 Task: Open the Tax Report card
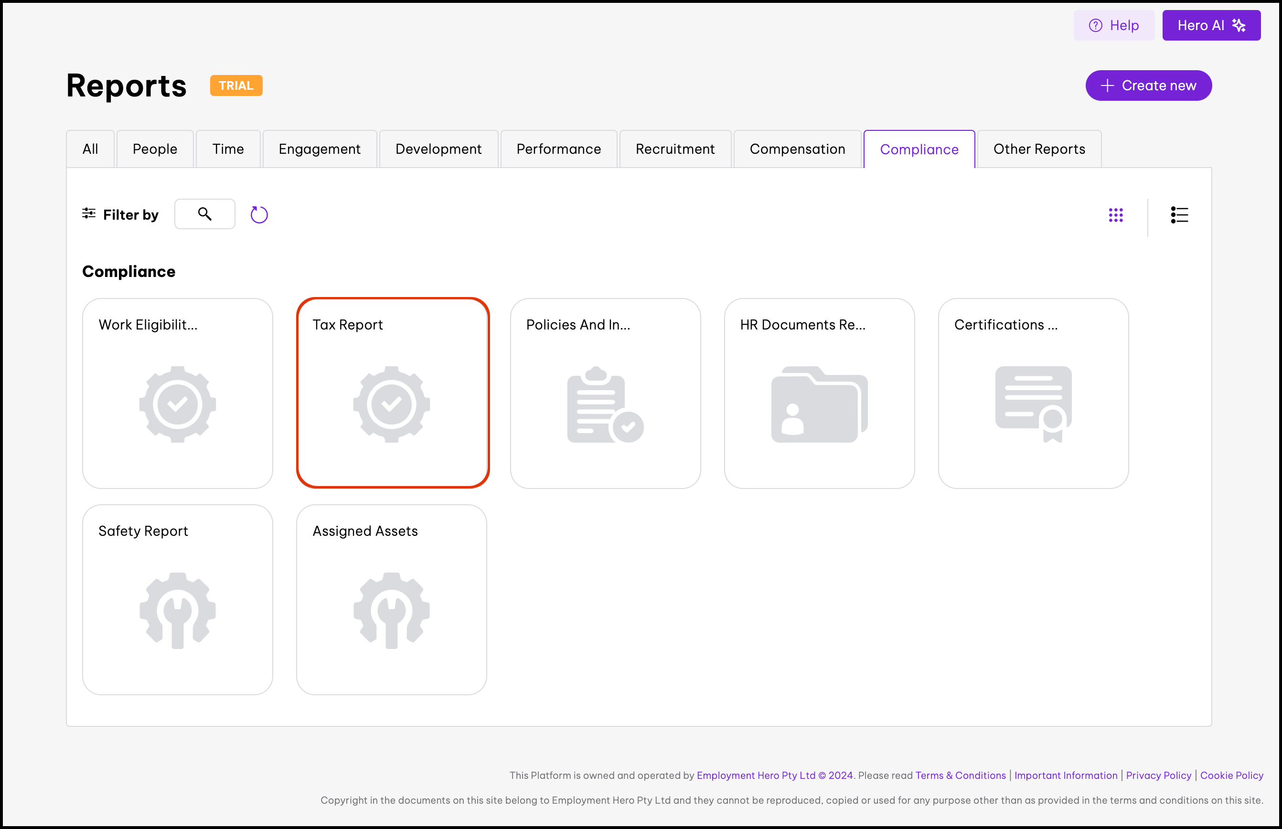pos(392,393)
